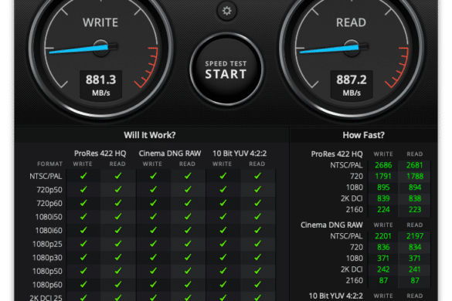Click the 720p50 10 Bit YUV write checkmark

coord(223,189)
